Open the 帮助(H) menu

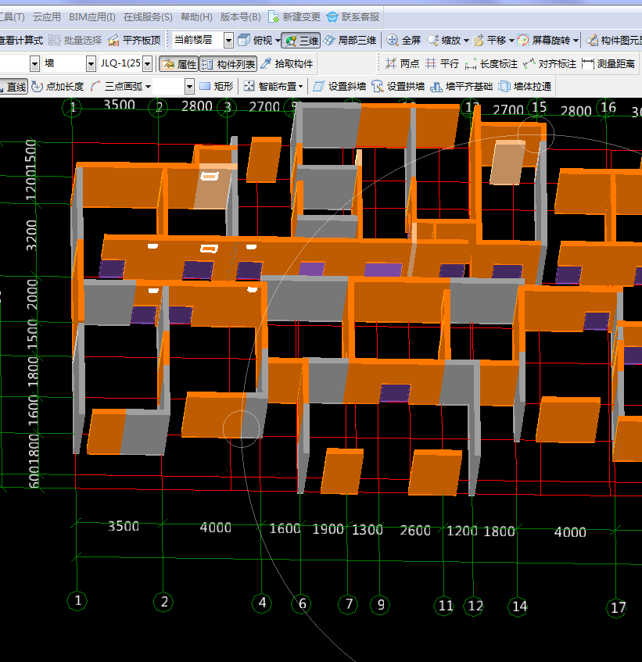coord(196,17)
